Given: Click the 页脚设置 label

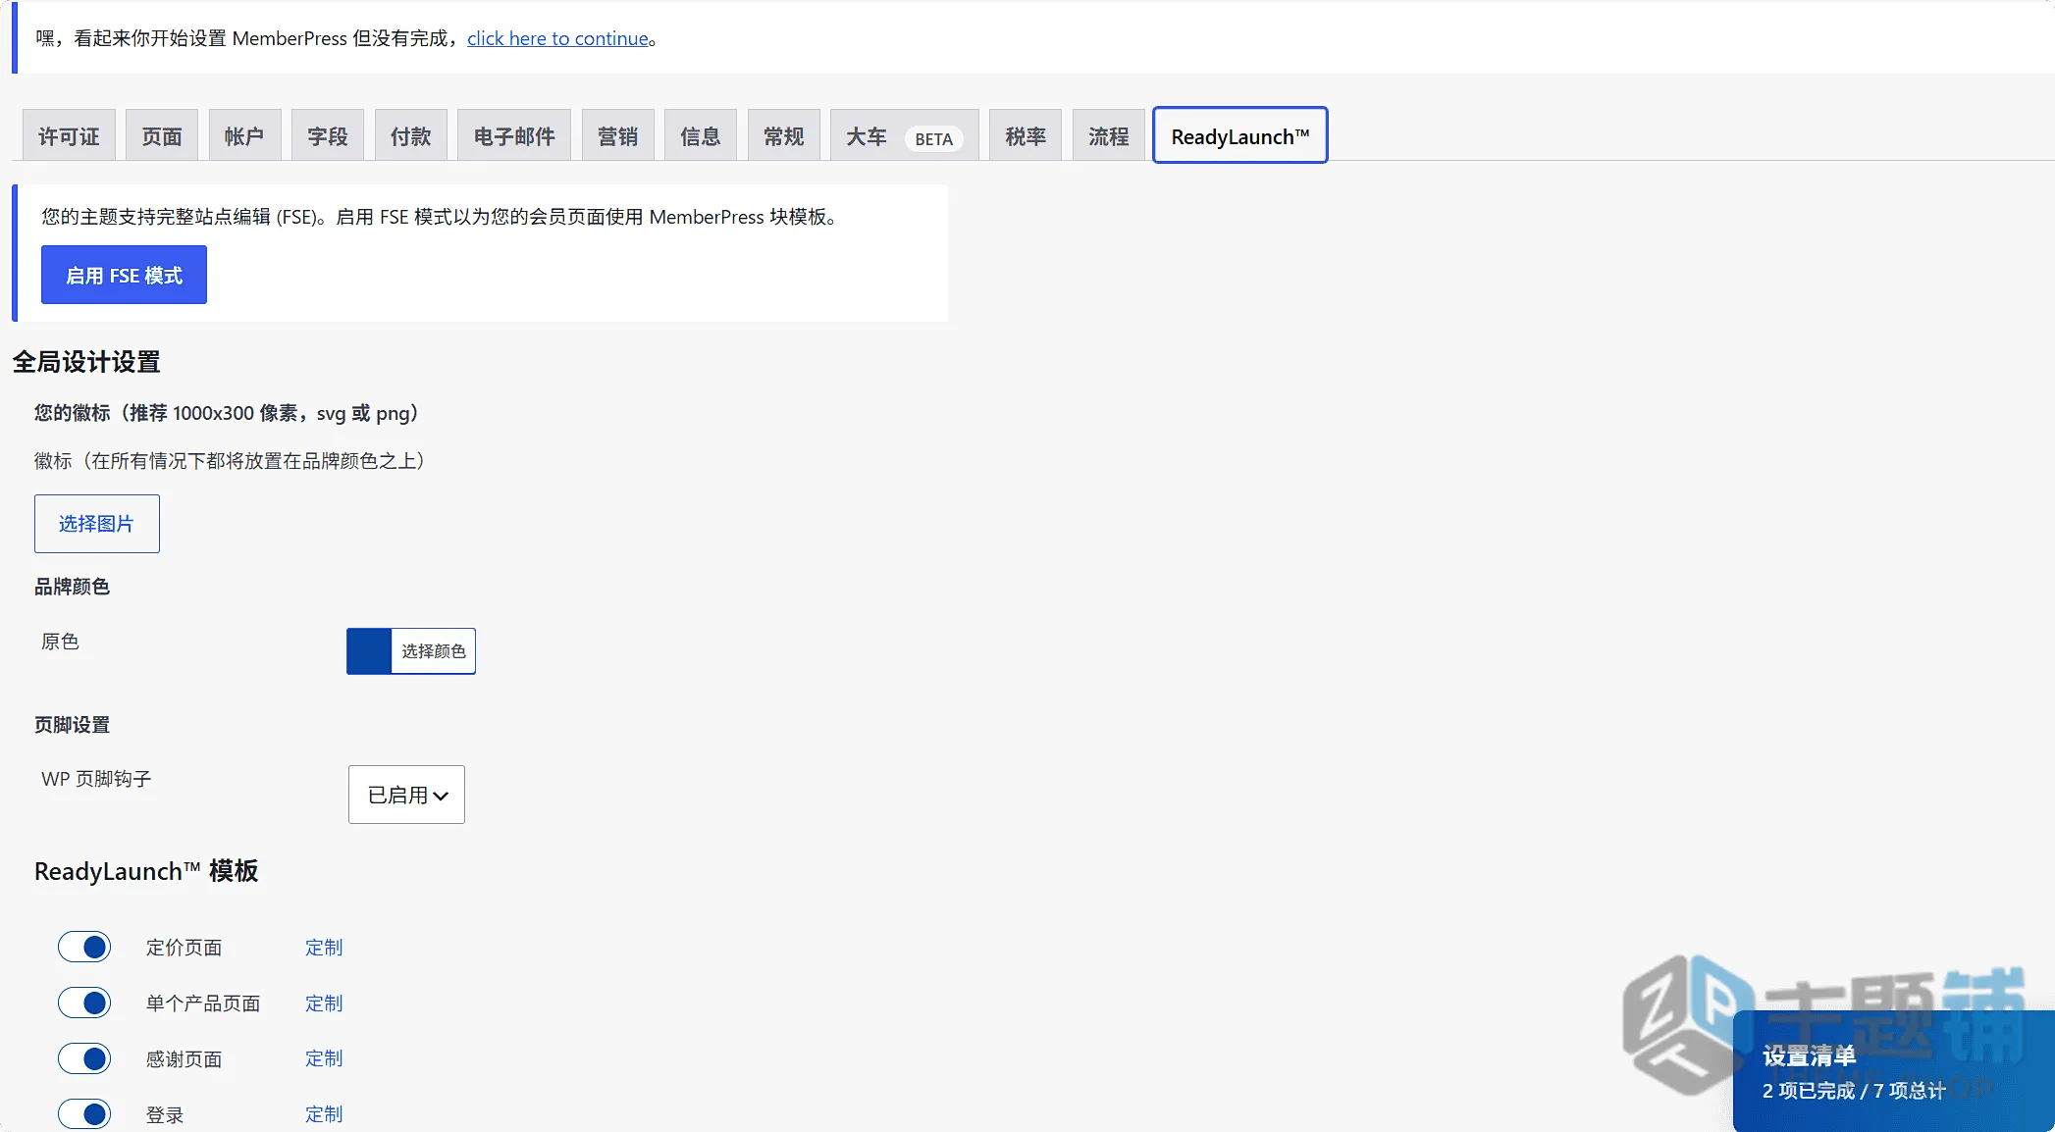Looking at the screenshot, I should (x=72, y=725).
